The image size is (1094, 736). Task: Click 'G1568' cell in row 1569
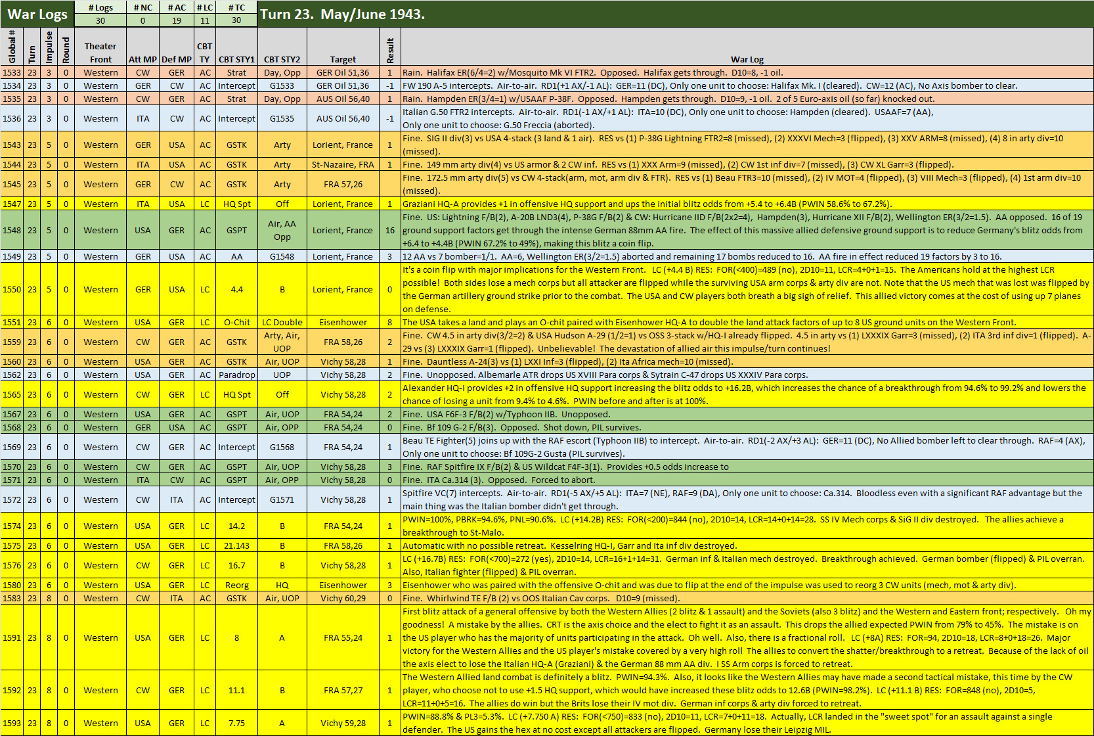point(282,447)
